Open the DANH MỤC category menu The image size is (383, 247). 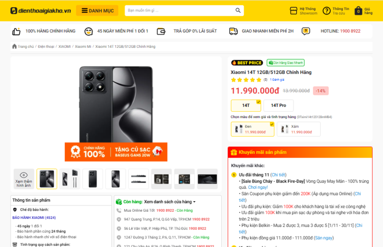click(x=97, y=11)
